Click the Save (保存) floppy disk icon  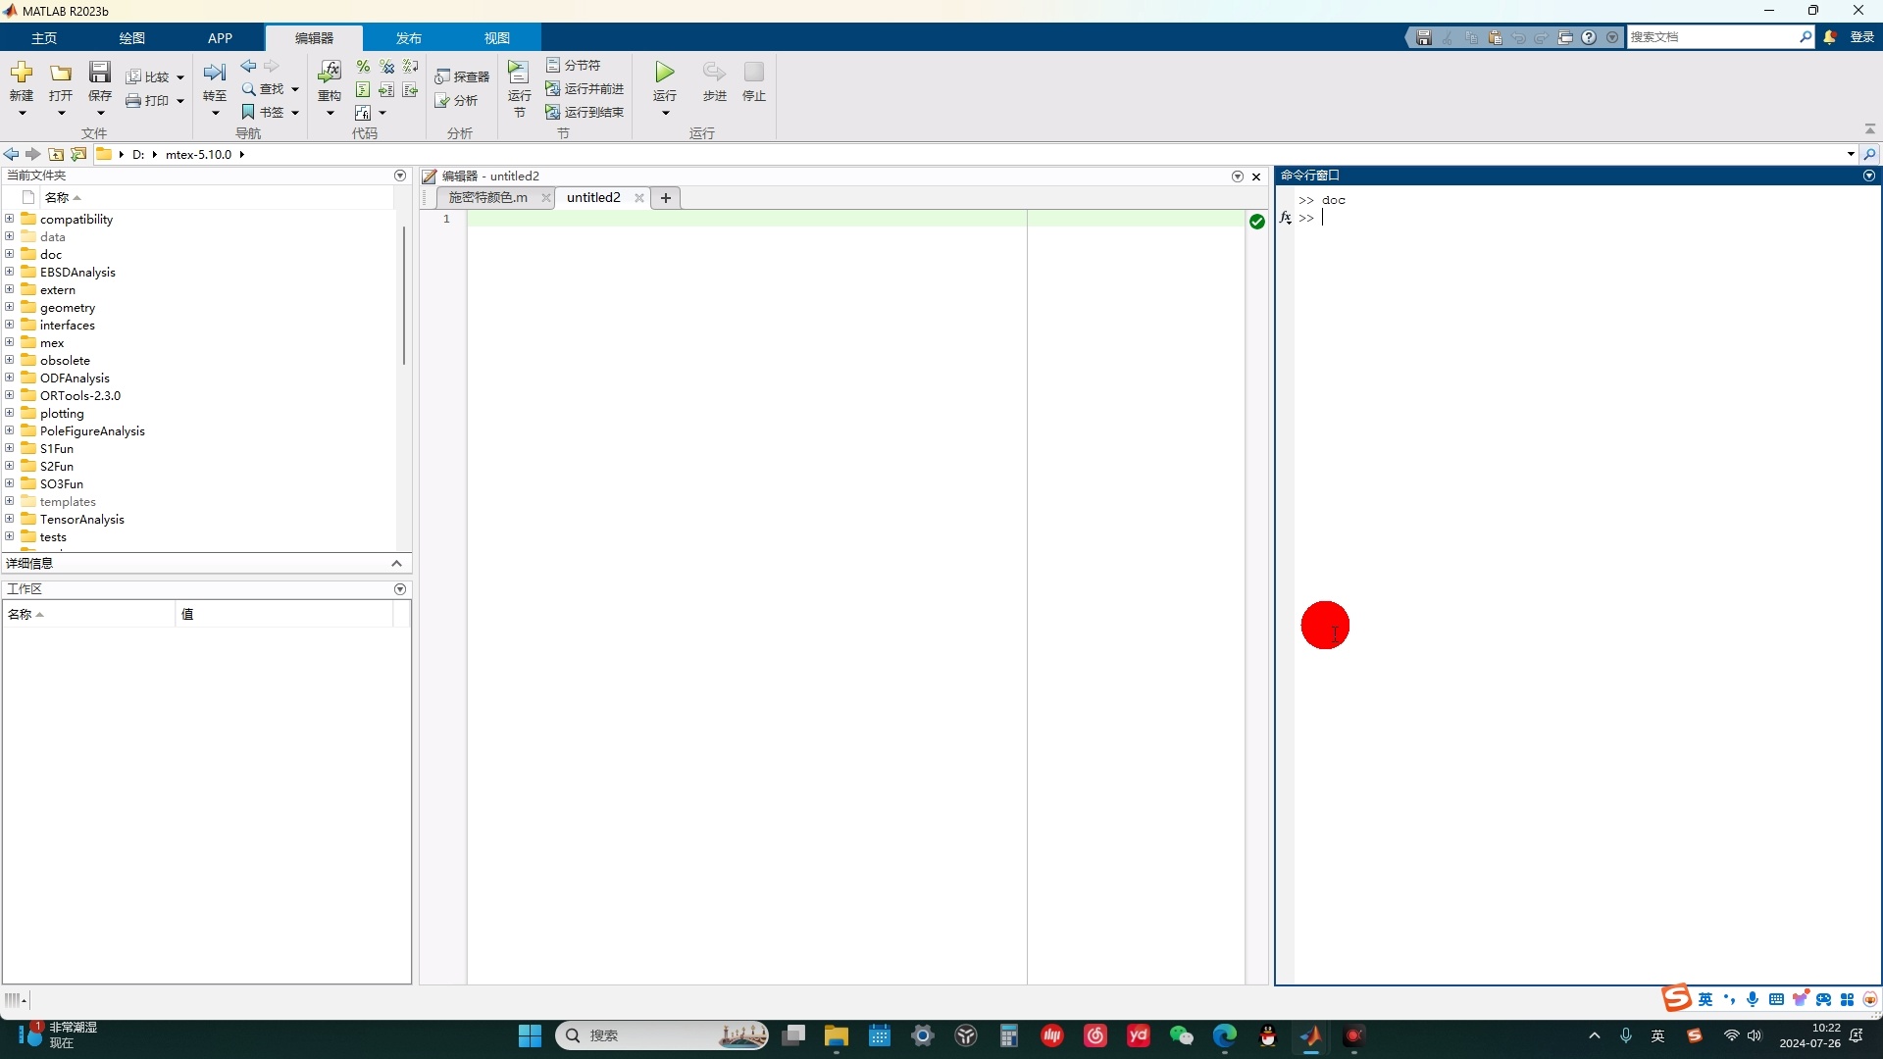[x=99, y=73]
